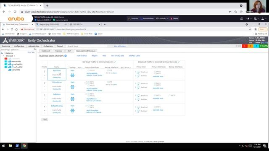Open the Configuration menu
Viewport: 269px width, 151px height.
[x=19, y=46]
